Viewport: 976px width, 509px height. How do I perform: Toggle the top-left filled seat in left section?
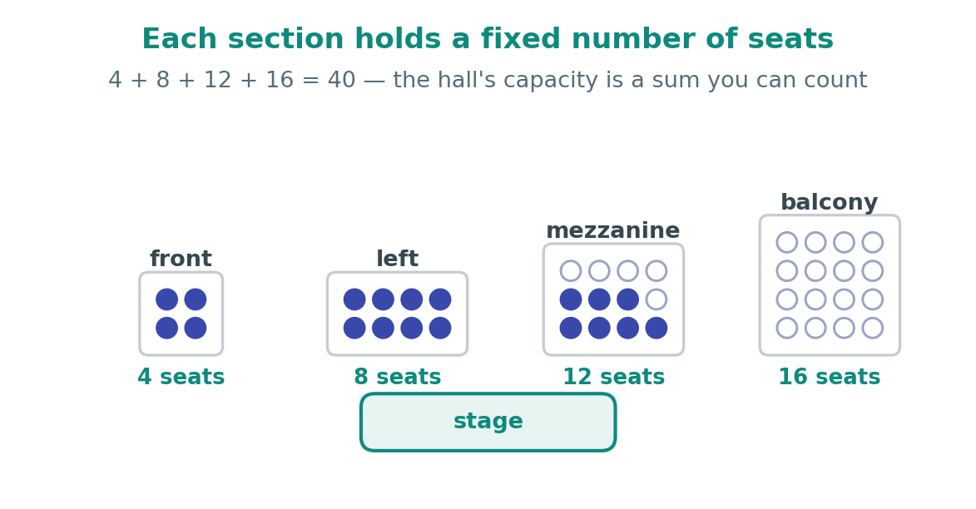(354, 299)
